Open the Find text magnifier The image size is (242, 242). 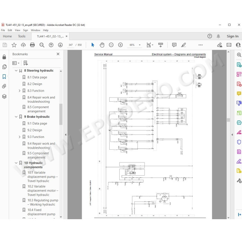point(42,45)
